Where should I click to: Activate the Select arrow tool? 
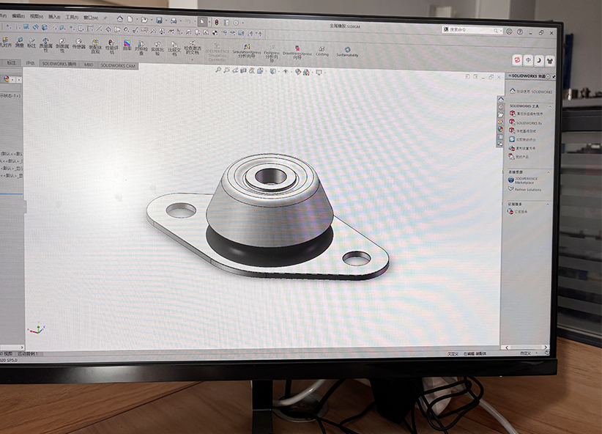[x=202, y=21]
